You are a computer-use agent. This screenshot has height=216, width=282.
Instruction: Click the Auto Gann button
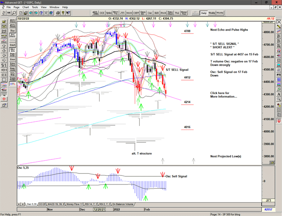[12, 20]
